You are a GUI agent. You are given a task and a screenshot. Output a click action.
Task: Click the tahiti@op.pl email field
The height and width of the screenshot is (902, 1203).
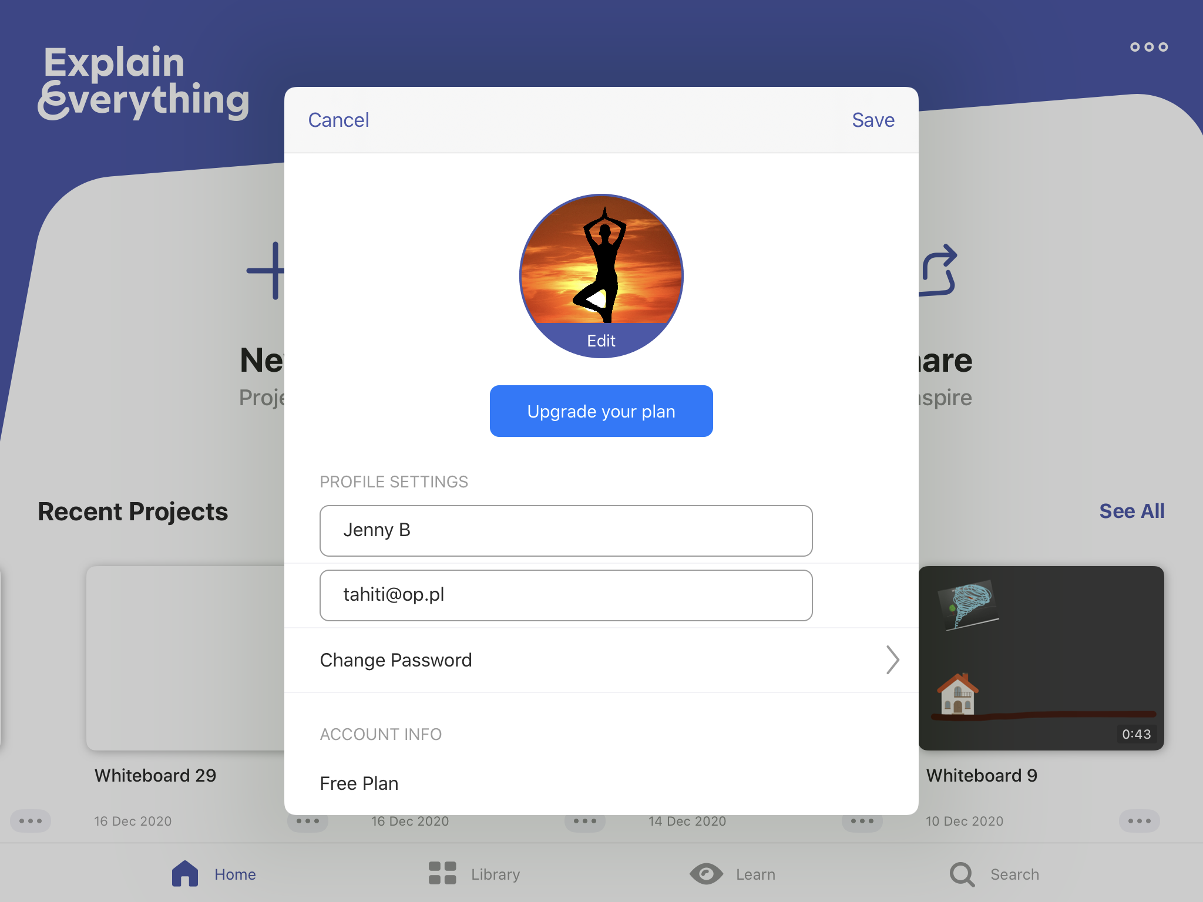[x=564, y=595]
